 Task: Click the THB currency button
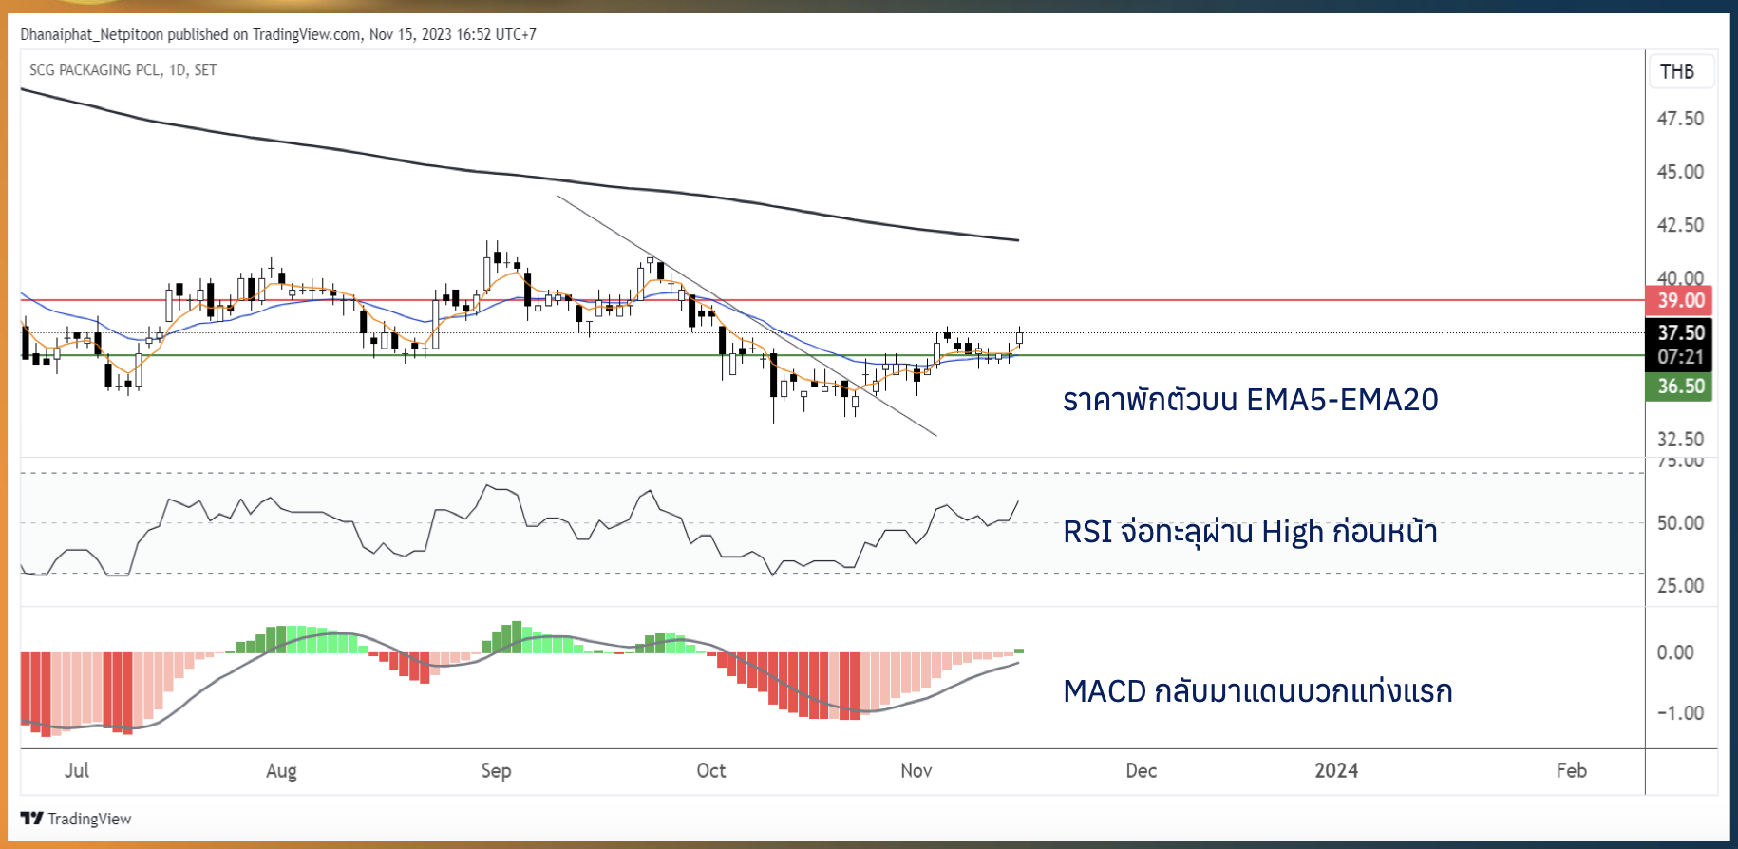coord(1680,71)
